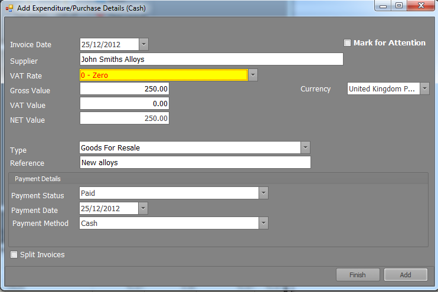The height and width of the screenshot is (292, 438).
Task: Click the NET Value field
Action: 125,119
